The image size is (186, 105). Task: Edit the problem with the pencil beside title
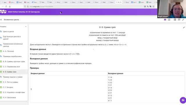point(184,27)
